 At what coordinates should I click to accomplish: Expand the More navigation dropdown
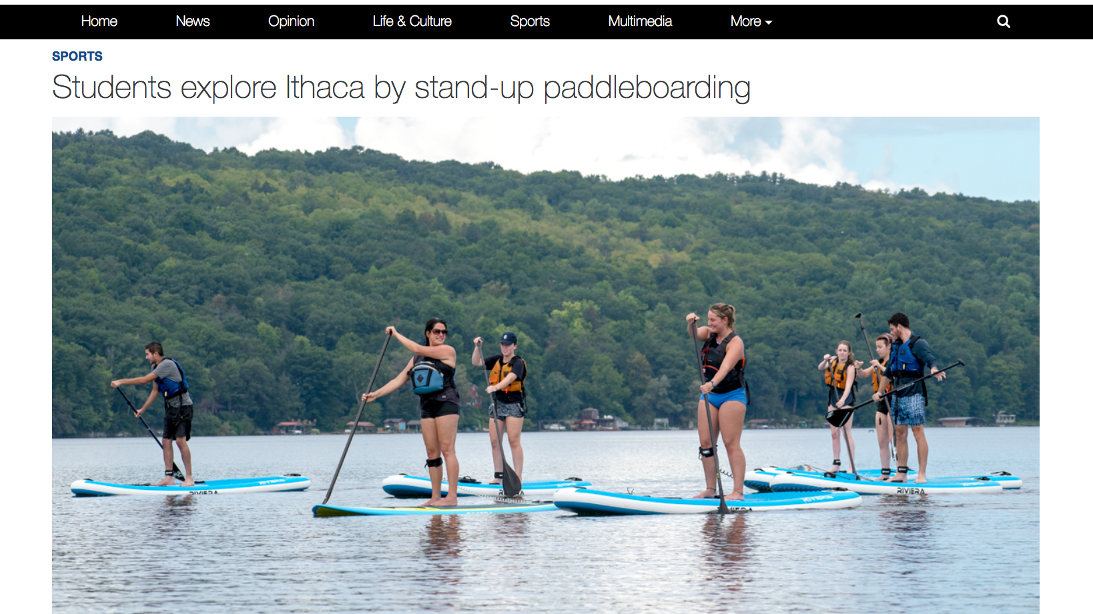coord(751,21)
